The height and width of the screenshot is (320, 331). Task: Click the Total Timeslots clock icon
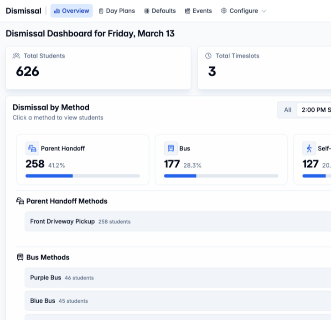pyautogui.click(x=208, y=56)
